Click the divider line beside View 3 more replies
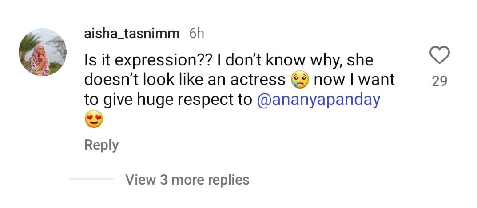477x208 pixels. pos(91,180)
